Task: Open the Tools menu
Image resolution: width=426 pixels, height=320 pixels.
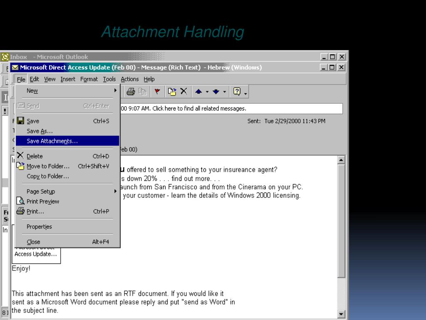Action: [x=109, y=79]
